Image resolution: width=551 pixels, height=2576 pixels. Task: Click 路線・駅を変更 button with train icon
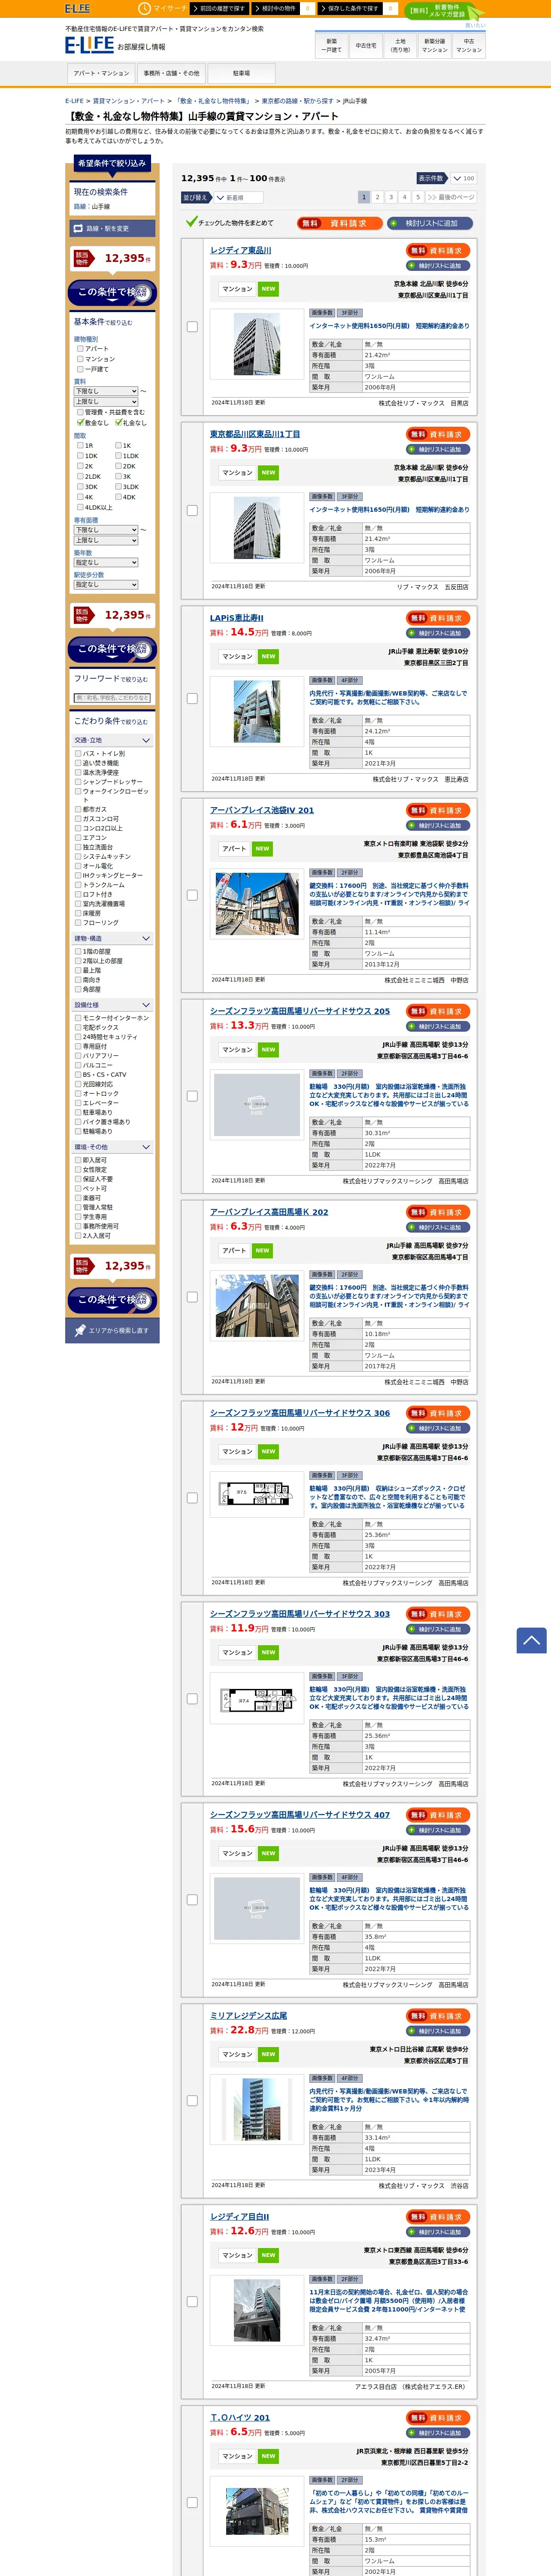112,228
